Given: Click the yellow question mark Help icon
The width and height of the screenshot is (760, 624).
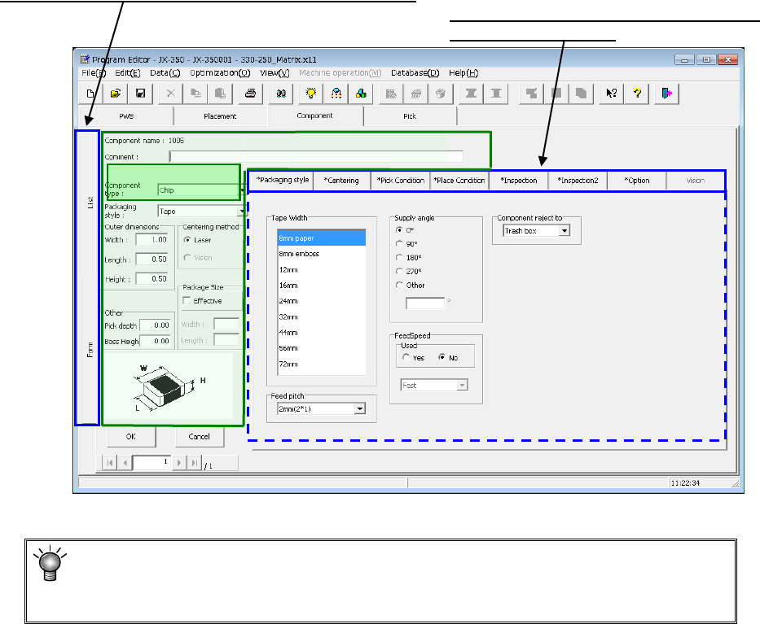Looking at the screenshot, I should (638, 94).
